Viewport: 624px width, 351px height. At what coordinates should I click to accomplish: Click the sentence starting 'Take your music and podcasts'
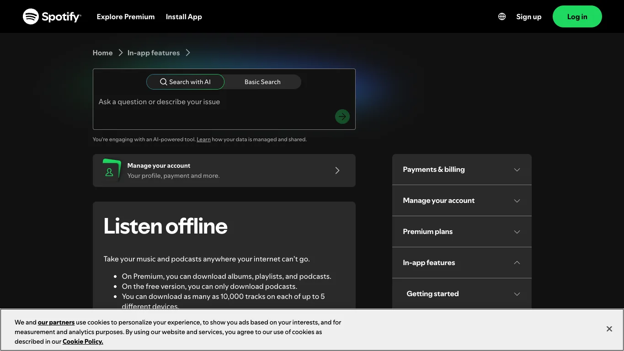pyautogui.click(x=207, y=259)
